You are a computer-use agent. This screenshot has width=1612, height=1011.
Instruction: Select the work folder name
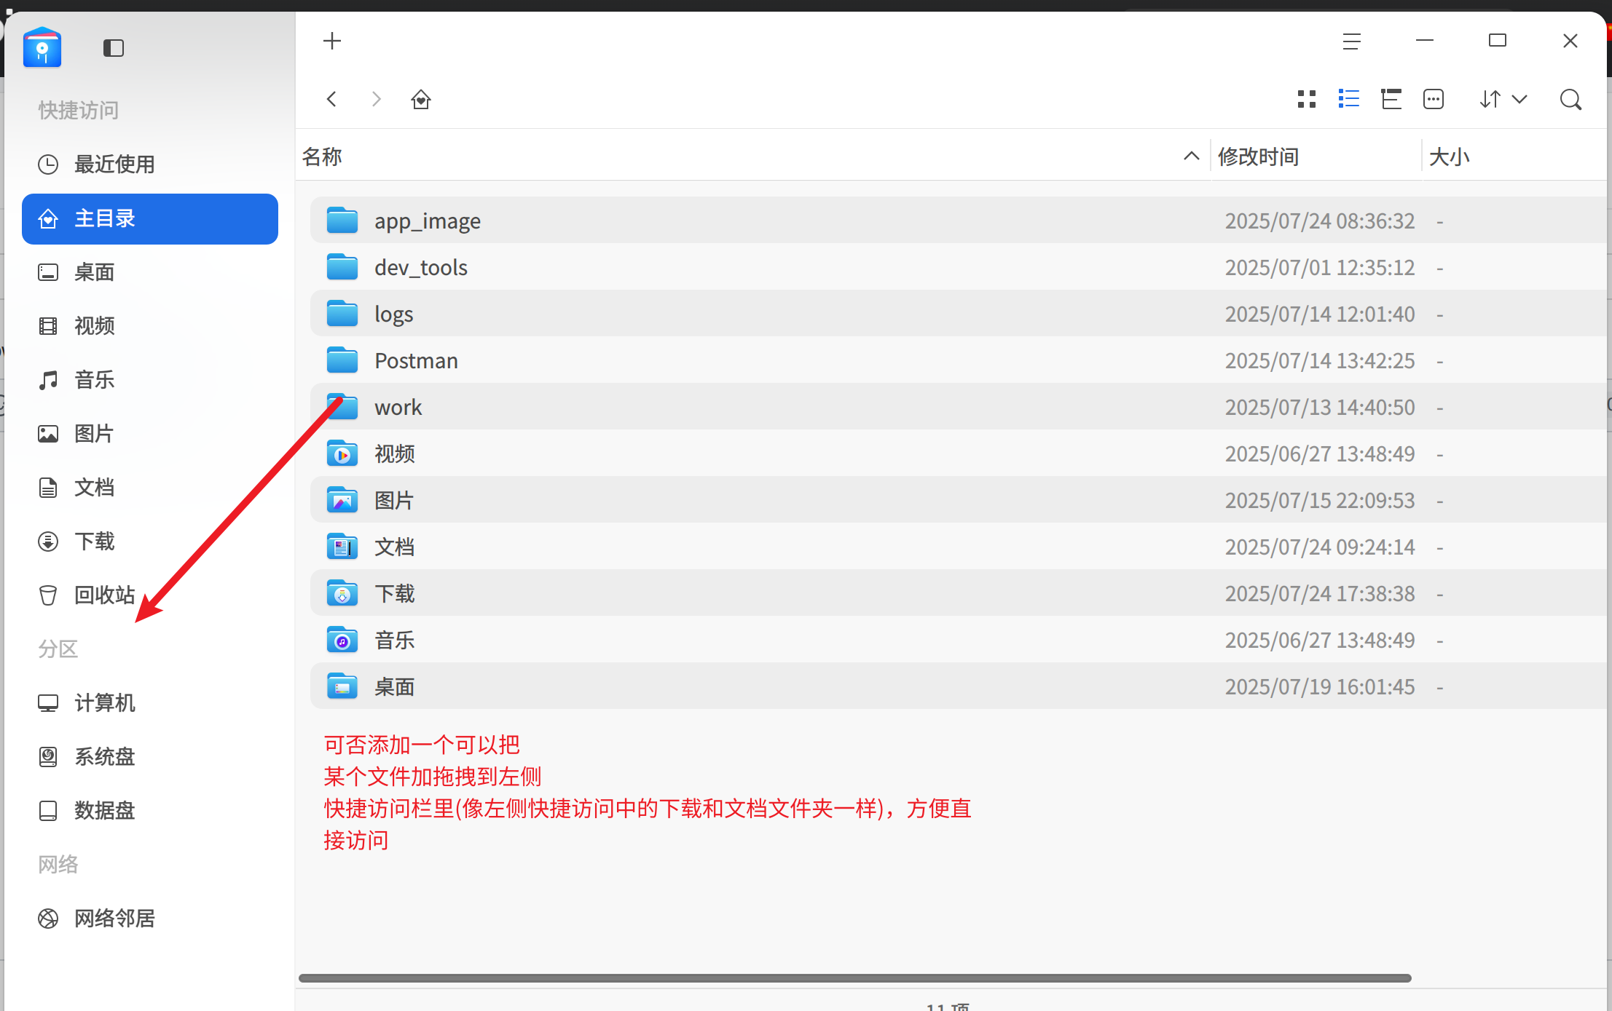pos(398,408)
